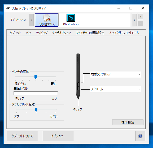
Task: Open the タッチオプション tab
Action: tap(62, 33)
